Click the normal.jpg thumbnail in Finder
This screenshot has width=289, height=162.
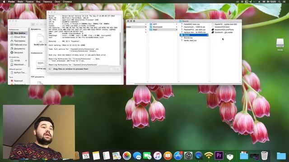pyautogui.click(x=41, y=64)
